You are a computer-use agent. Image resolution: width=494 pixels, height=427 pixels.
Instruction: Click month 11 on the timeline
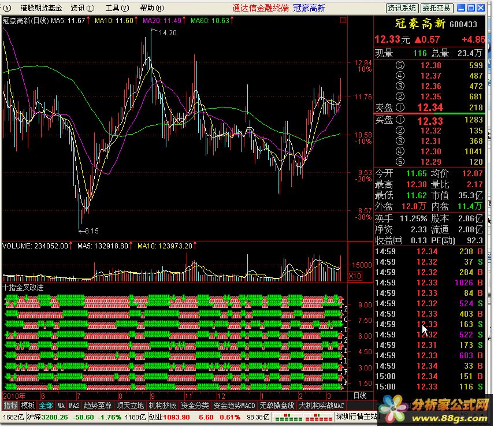(x=188, y=396)
